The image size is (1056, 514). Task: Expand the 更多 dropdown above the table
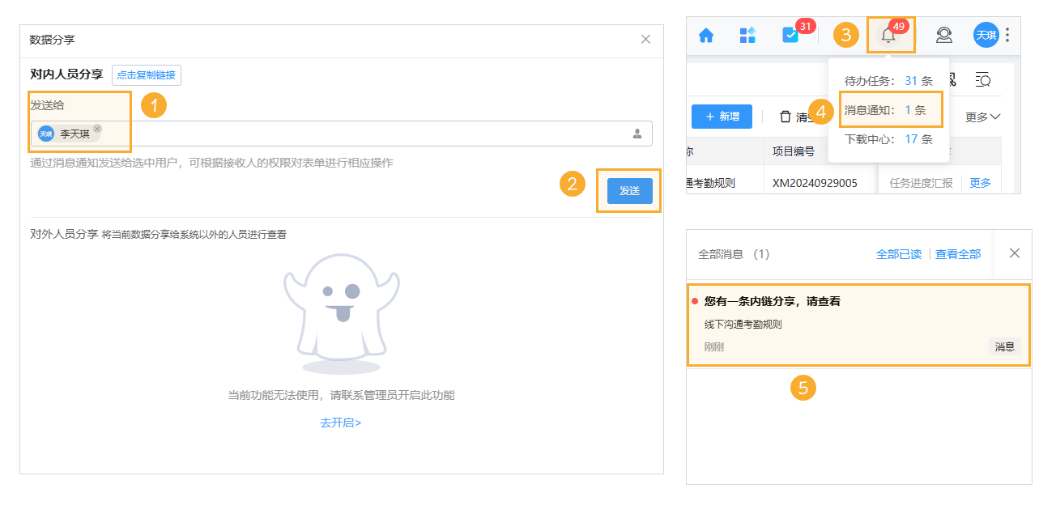point(981,117)
